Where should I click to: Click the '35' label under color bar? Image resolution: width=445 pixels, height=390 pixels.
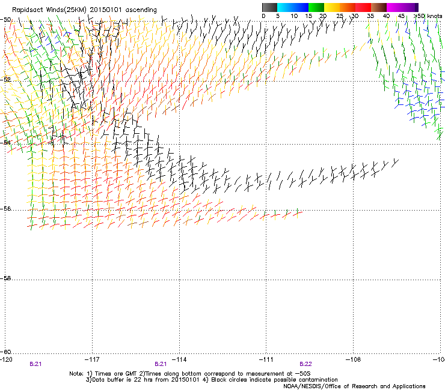[370, 16]
